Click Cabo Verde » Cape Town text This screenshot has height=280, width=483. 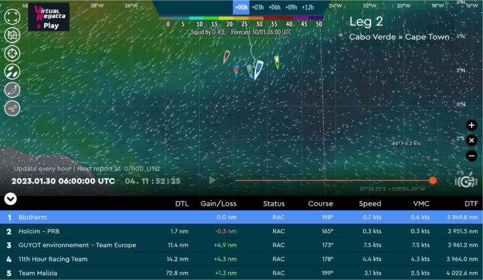399,37
